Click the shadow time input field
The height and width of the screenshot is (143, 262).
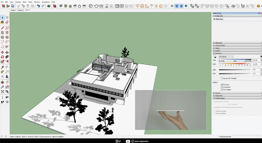(256, 60)
